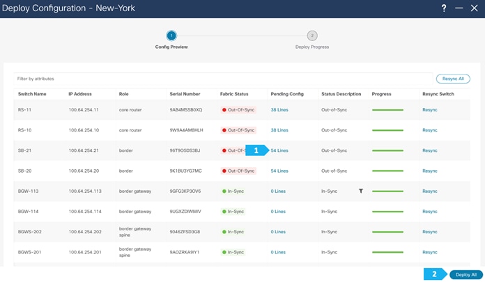Click the filter funnel icon in Status Description

click(361, 191)
